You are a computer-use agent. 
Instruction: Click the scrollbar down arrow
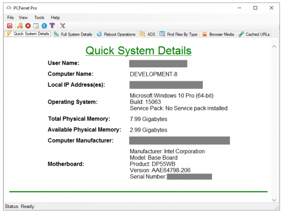[274, 200]
